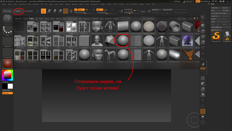This screenshot has height=131, width=232.
Task: Switch to LightBox Project tab
Action: tap(31, 18)
